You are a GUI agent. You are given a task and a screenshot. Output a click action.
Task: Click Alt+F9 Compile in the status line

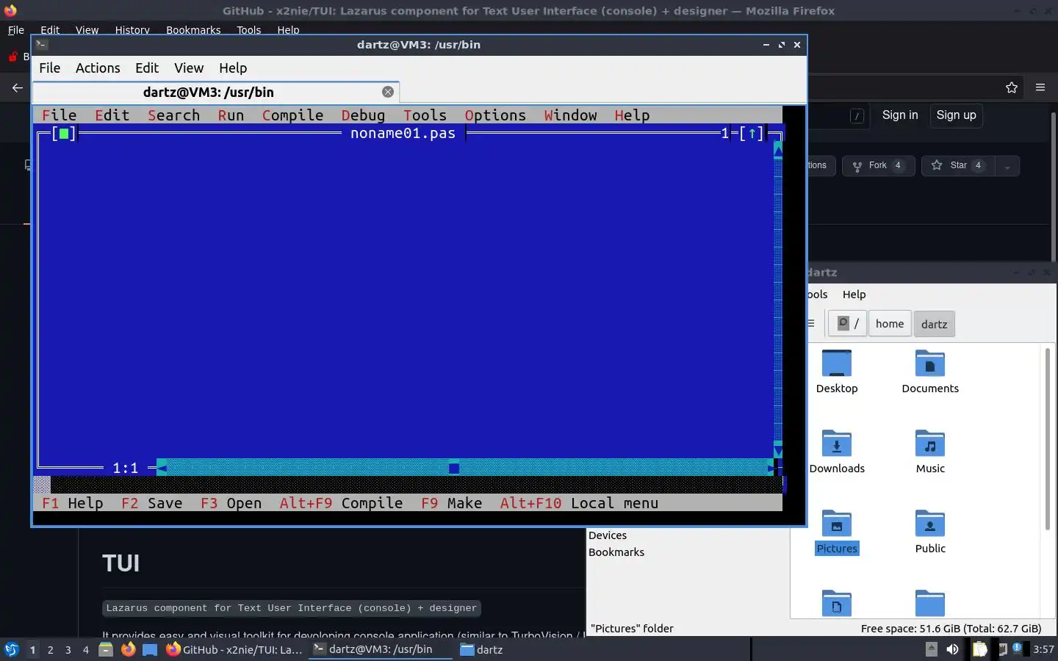pos(341,503)
